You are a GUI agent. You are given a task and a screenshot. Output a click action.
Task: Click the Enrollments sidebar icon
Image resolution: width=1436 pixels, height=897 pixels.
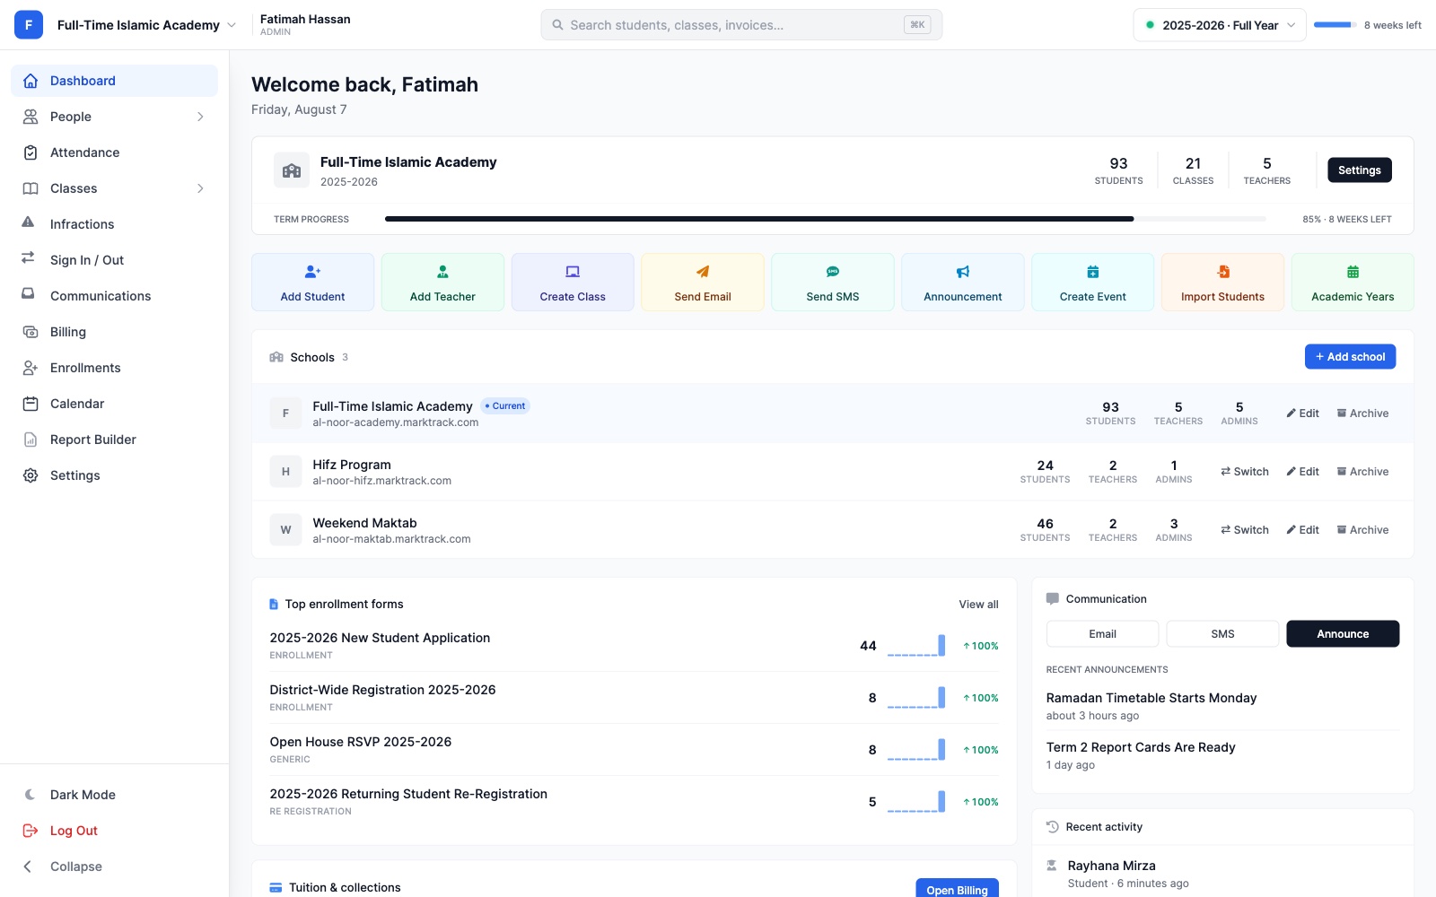(x=31, y=368)
